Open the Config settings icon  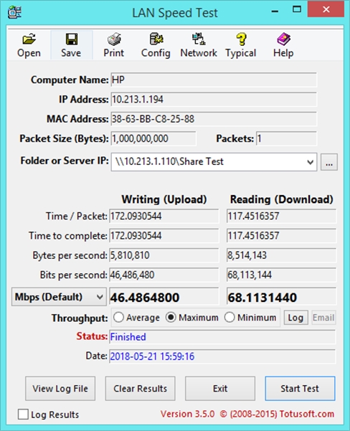click(x=156, y=45)
